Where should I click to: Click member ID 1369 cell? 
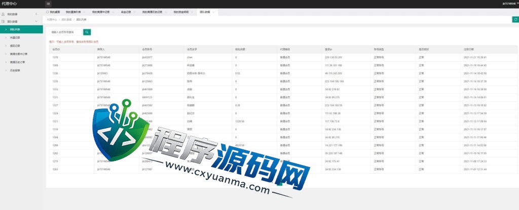click(x=55, y=65)
